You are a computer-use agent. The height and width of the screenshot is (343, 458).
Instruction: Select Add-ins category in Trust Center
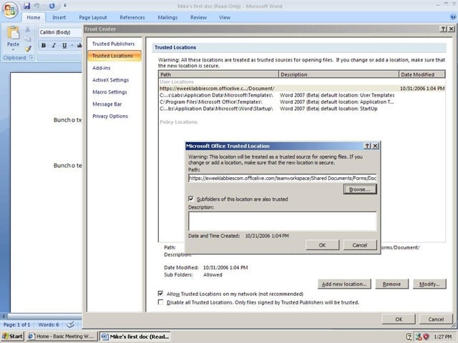[x=102, y=68]
